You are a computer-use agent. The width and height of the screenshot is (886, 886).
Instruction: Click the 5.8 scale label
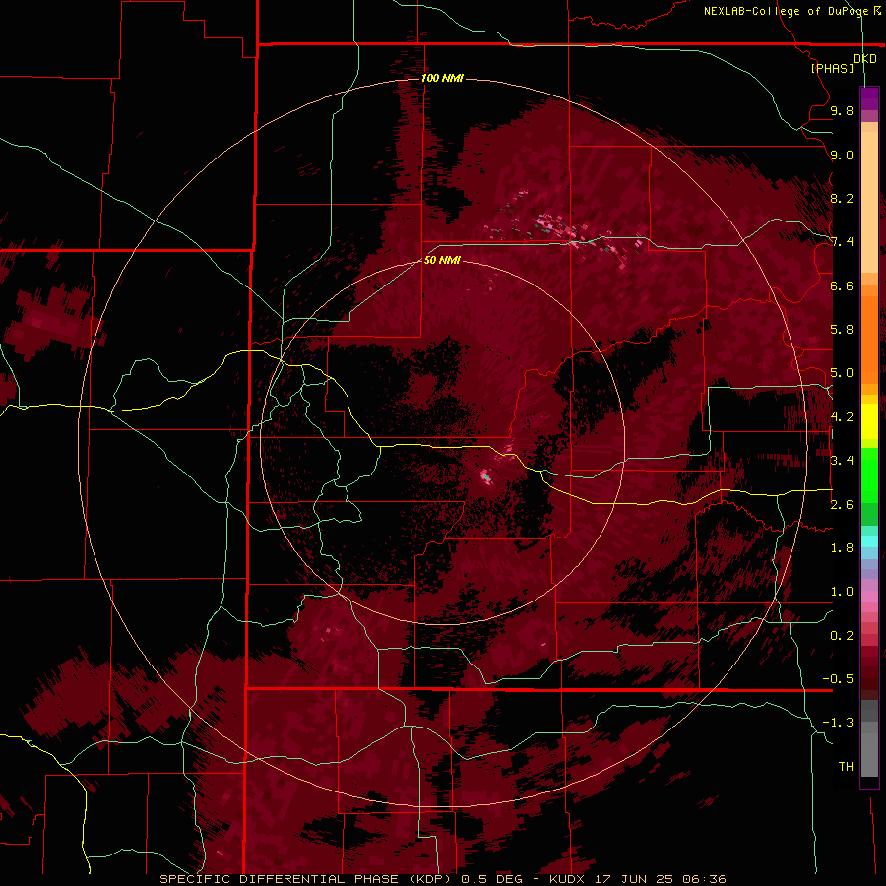coord(842,330)
